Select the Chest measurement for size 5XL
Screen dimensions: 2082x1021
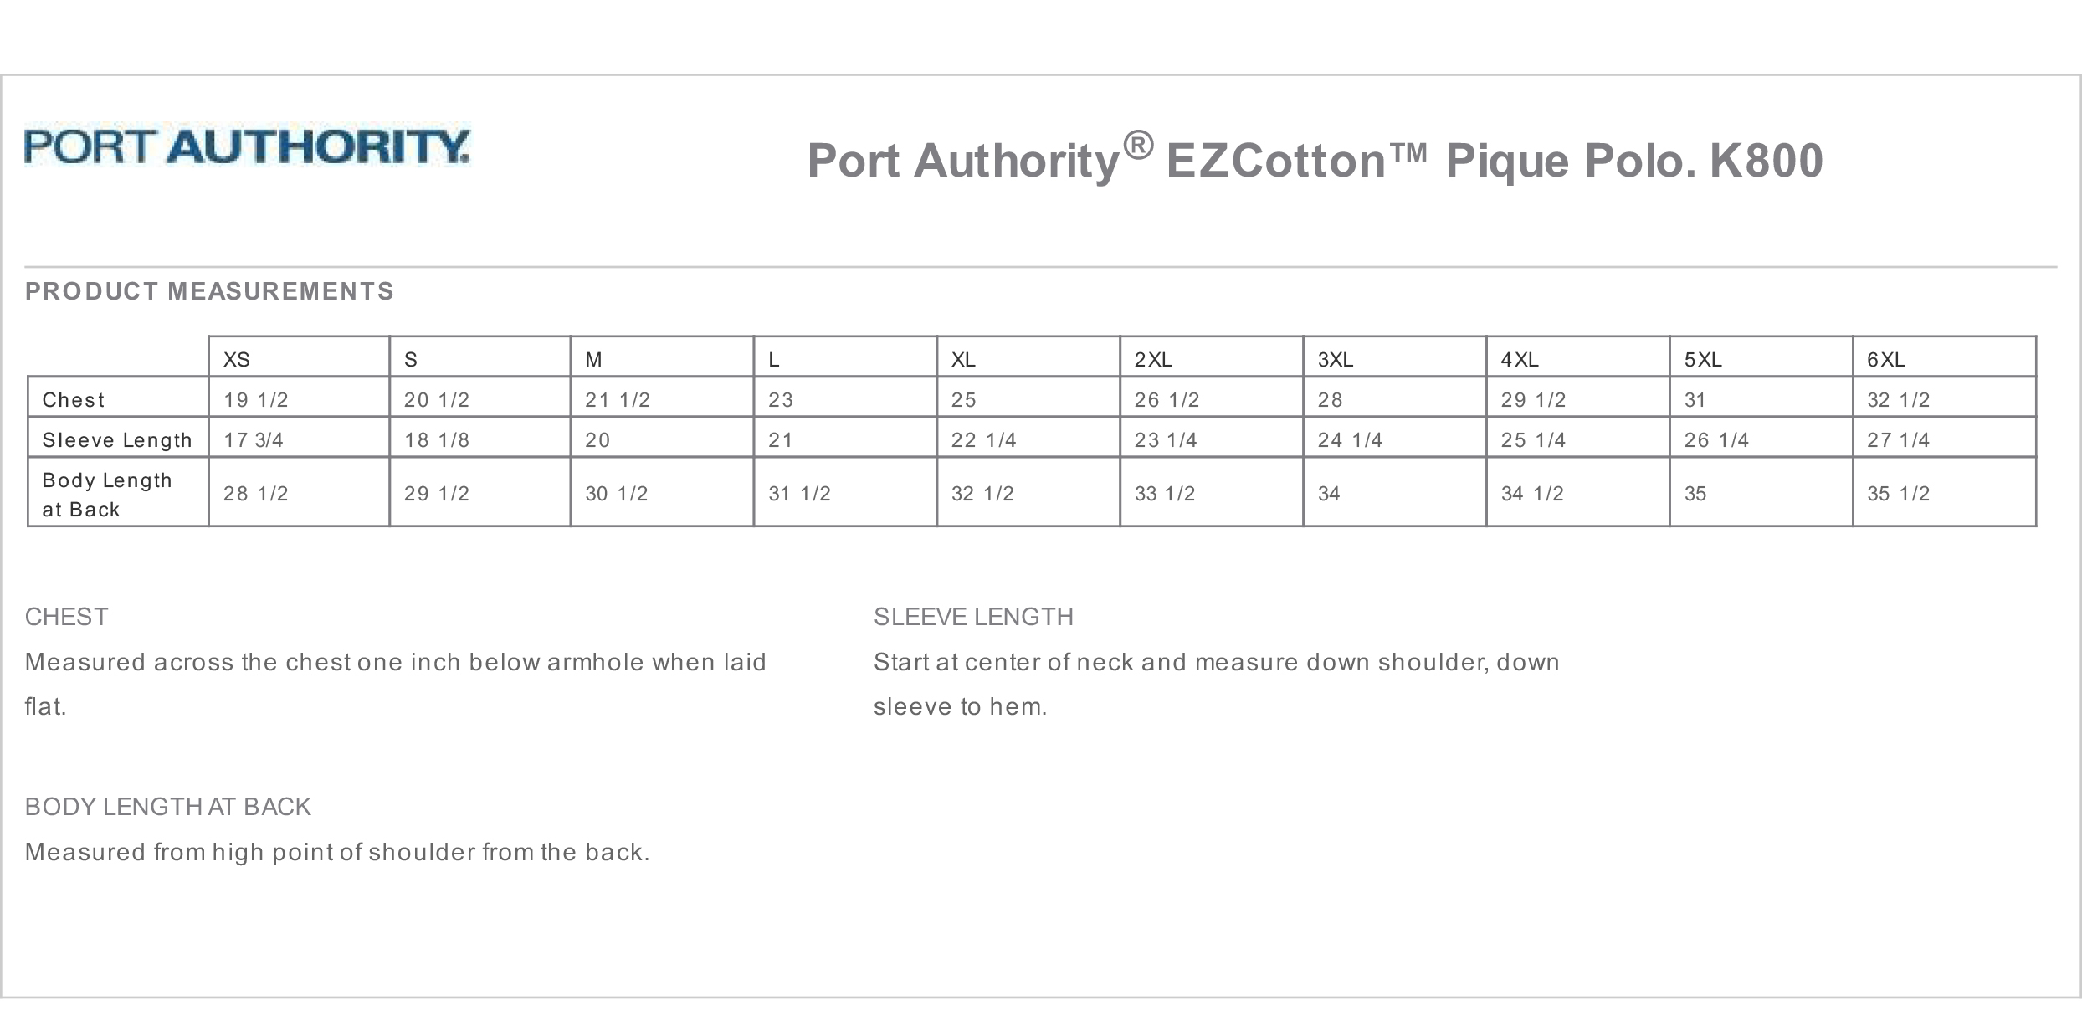(x=1695, y=400)
